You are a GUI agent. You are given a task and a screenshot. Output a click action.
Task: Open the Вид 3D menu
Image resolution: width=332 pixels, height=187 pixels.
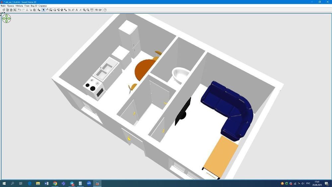34,6
